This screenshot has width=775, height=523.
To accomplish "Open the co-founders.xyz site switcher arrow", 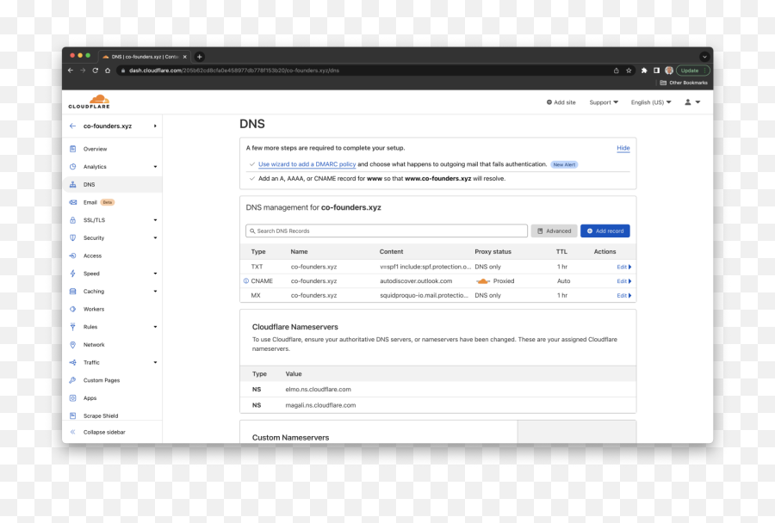I will click(155, 126).
